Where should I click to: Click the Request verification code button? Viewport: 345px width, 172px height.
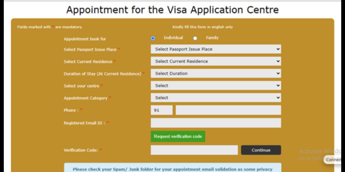tap(178, 136)
